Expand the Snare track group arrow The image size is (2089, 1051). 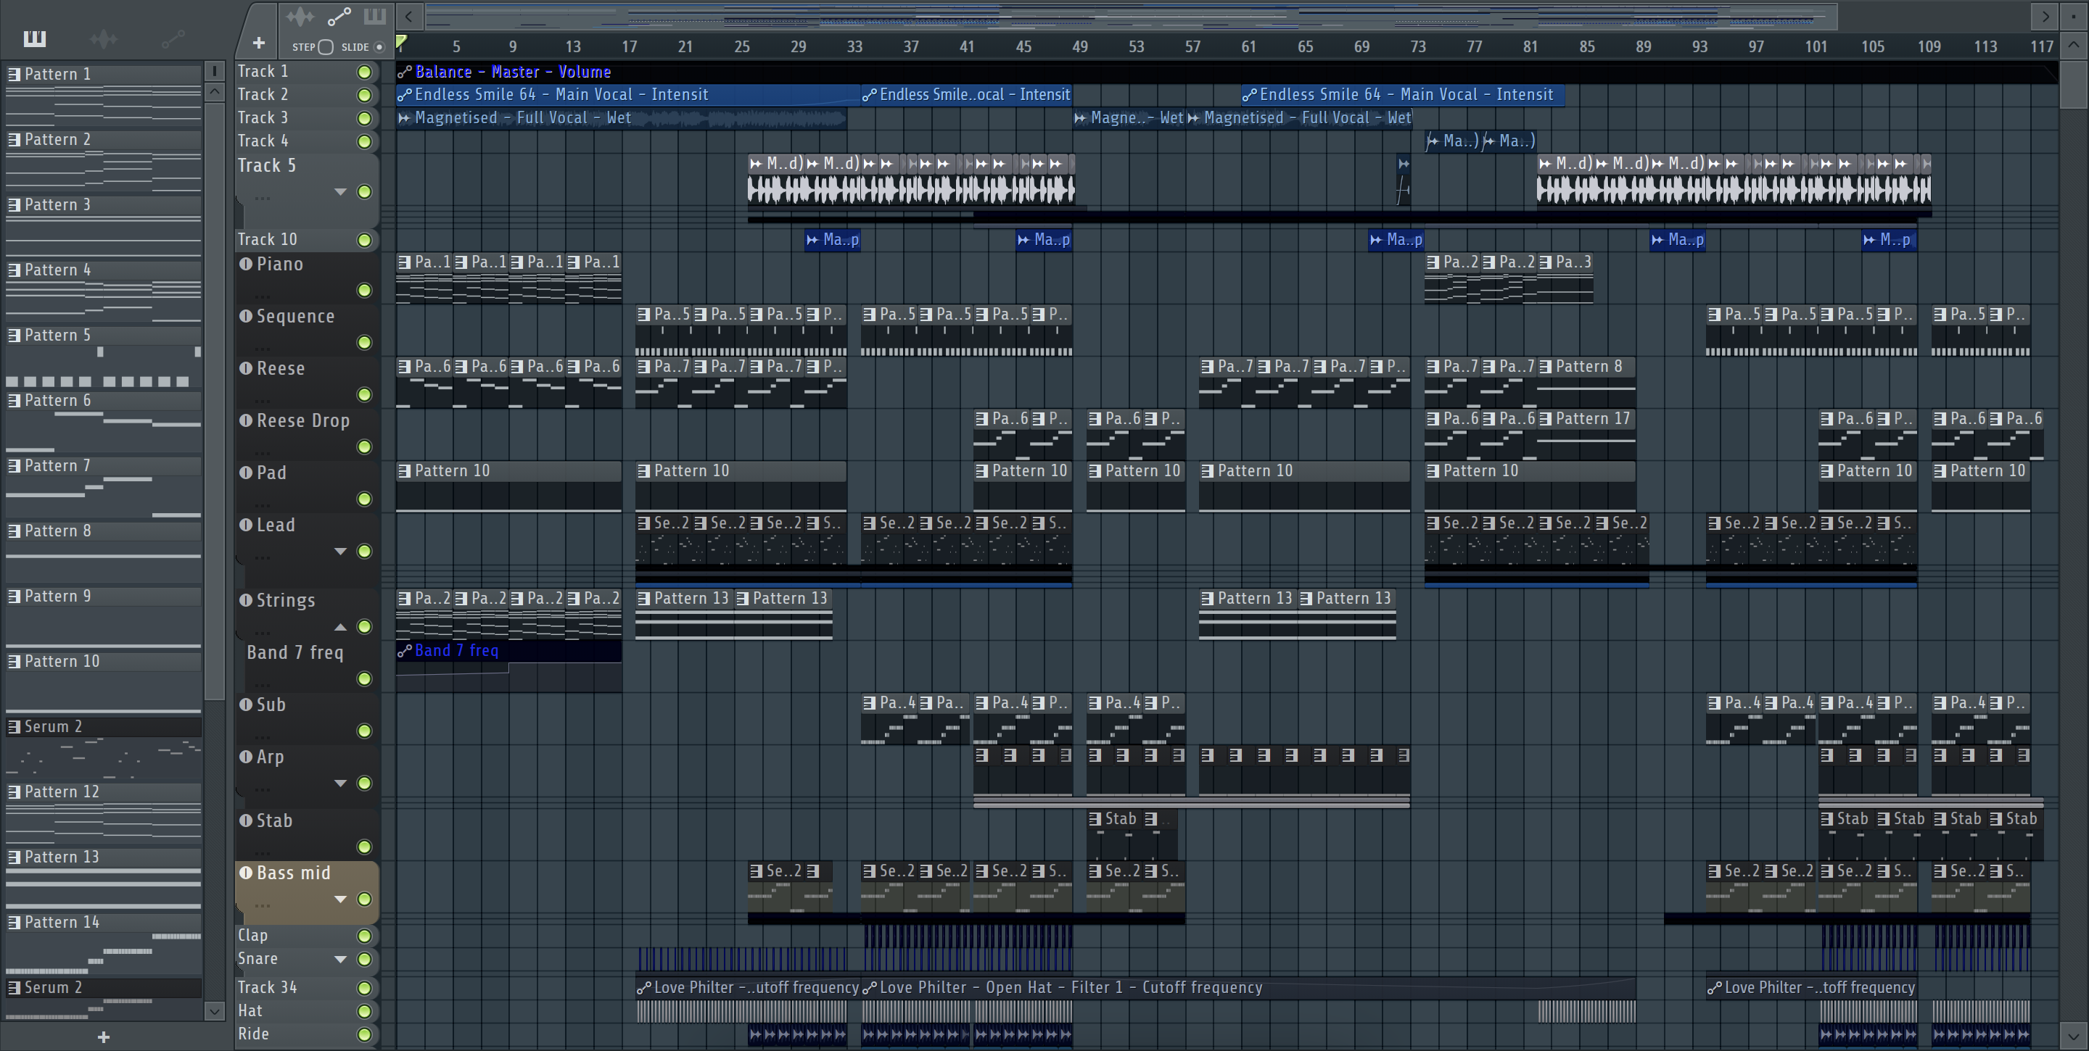click(x=341, y=960)
